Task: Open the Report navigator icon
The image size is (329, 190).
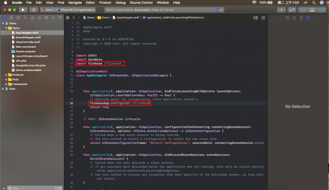Action: (x=60, y=18)
